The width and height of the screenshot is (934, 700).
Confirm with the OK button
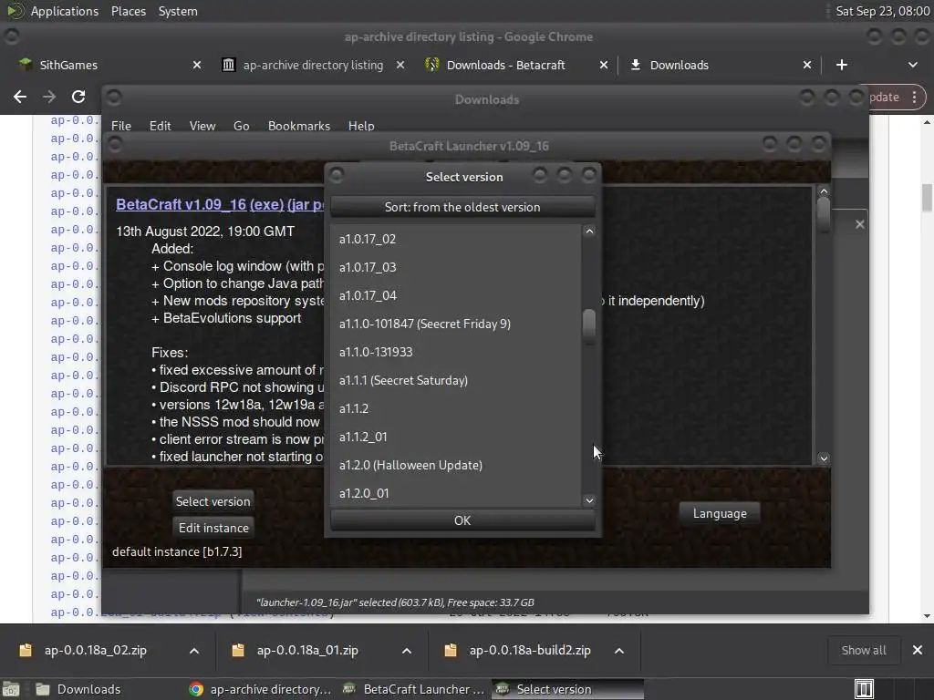pos(462,520)
